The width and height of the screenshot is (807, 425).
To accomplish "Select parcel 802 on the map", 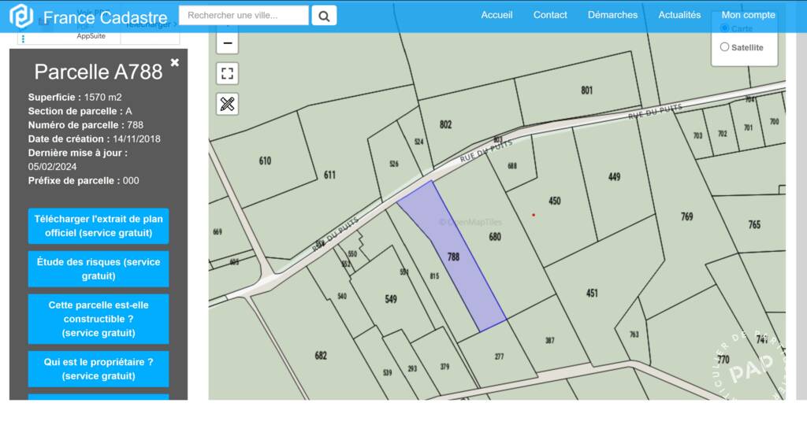I will tap(446, 124).
